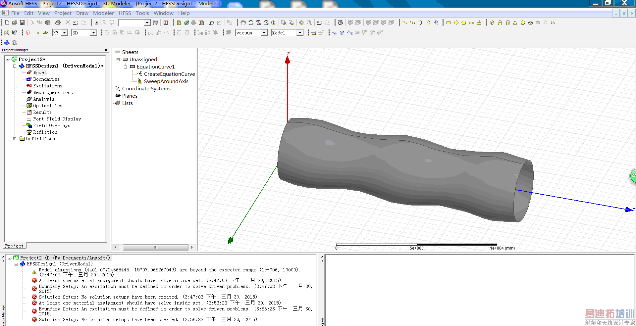Open the HFSS menu
Image resolution: width=636 pixels, height=326 pixels.
[125, 13]
